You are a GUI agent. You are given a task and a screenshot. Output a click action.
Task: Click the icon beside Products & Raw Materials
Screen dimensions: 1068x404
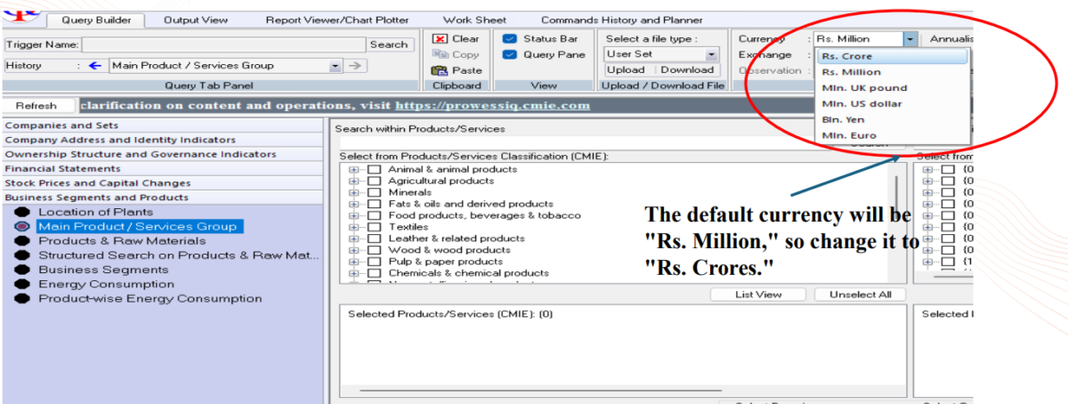[22, 241]
